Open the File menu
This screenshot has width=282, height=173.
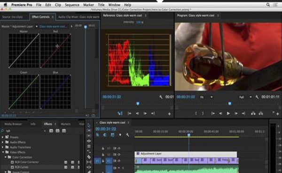(x=39, y=5)
